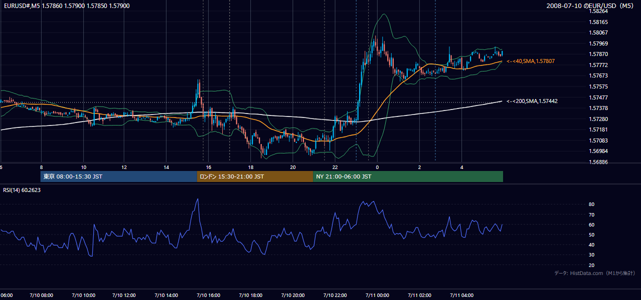Click the 200 SMA 1.57442 label
Screen dimensions: 641x300
point(532,101)
